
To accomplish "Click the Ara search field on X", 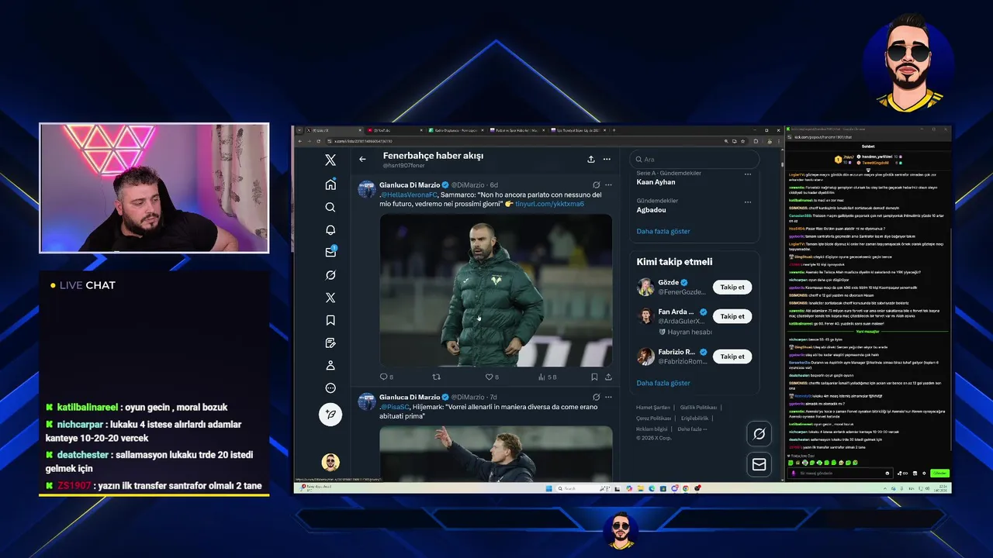I will click(694, 160).
